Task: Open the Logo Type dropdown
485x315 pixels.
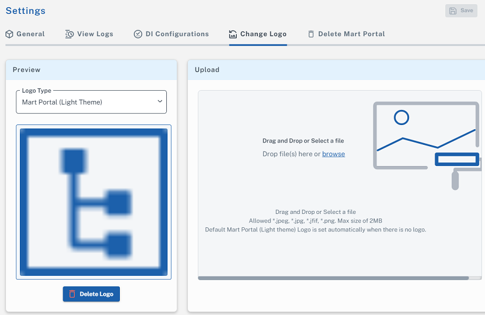Action: (x=91, y=102)
